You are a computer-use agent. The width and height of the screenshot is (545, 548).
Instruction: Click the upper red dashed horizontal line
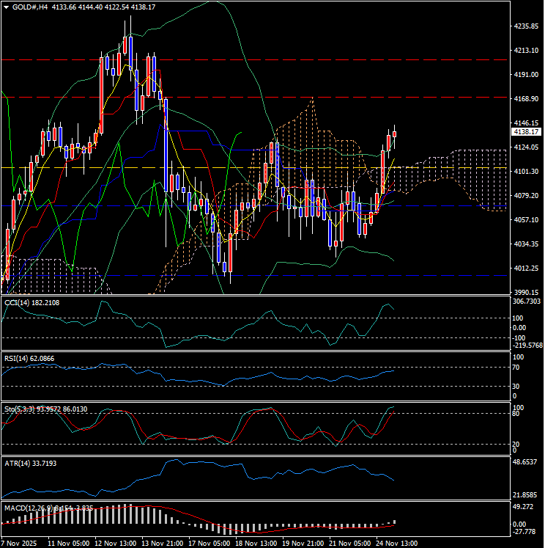click(220, 97)
